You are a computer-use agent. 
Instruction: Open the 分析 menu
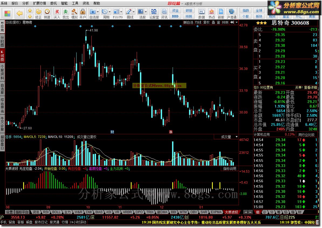tap(25, 3)
